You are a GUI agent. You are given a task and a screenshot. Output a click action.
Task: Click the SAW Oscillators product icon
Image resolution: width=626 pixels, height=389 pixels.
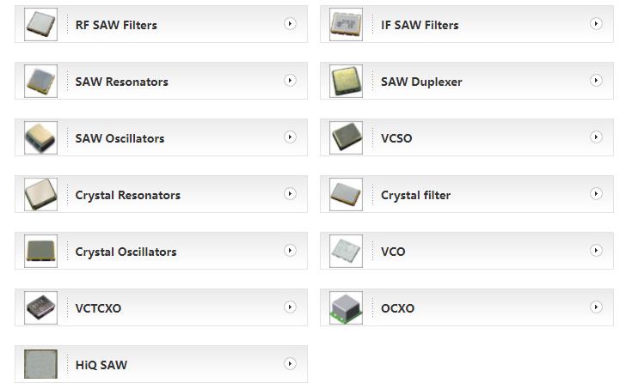(40, 138)
